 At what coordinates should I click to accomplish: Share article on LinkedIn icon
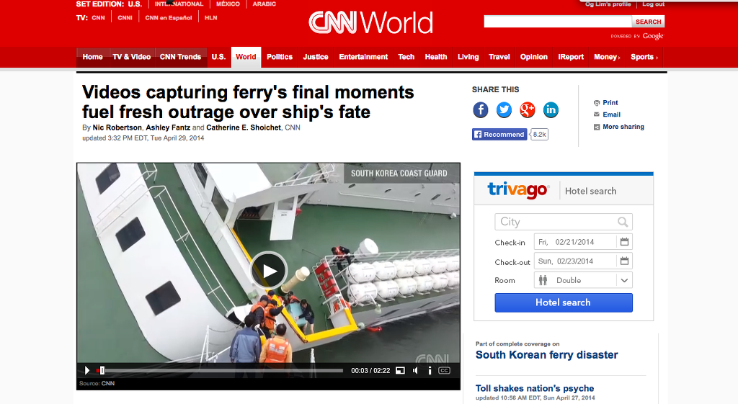tap(551, 110)
